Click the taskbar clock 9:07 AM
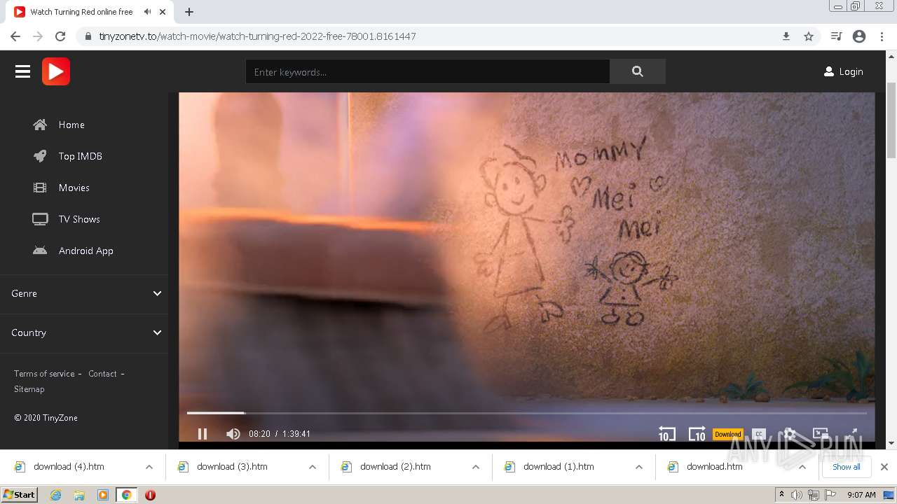This screenshot has width=897, height=504. [861, 495]
